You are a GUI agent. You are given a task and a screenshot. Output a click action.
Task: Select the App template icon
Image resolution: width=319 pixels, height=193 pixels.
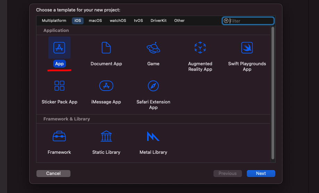point(59,48)
